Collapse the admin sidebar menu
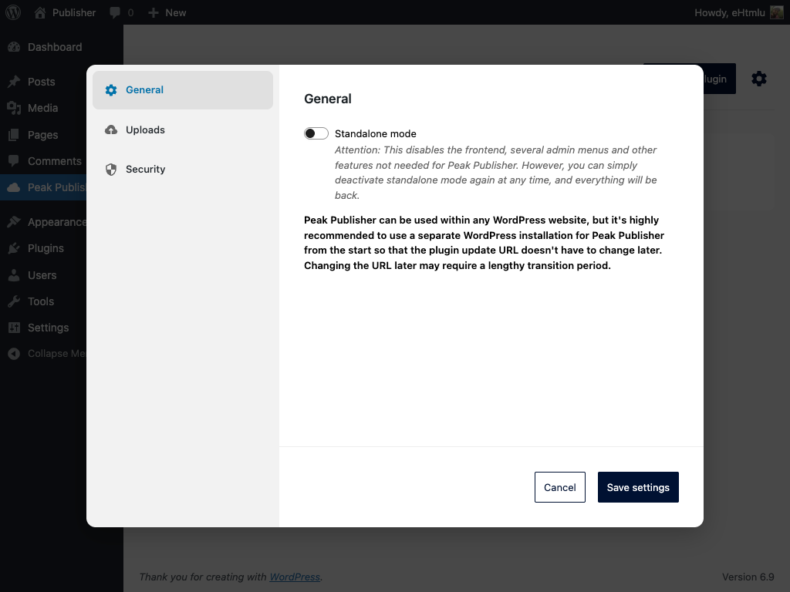This screenshot has width=790, height=592. tap(43, 353)
